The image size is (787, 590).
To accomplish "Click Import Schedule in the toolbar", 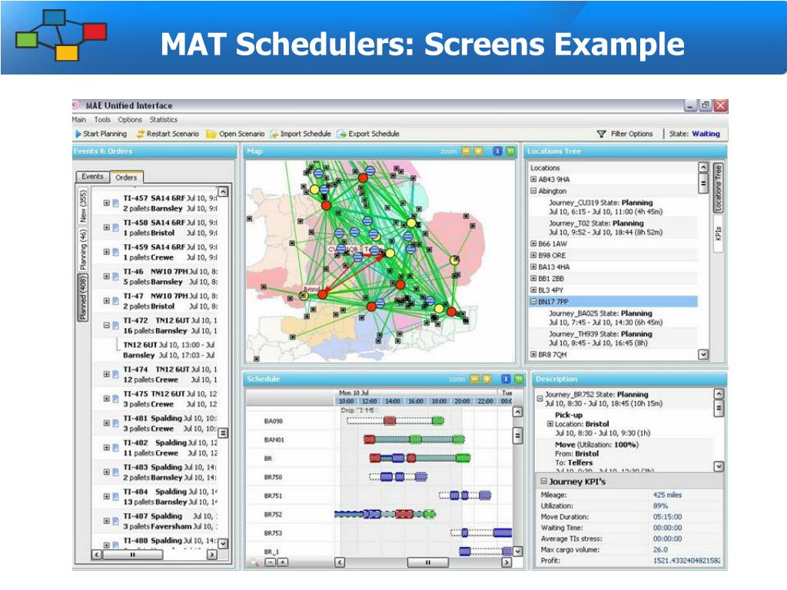I will pos(301,134).
